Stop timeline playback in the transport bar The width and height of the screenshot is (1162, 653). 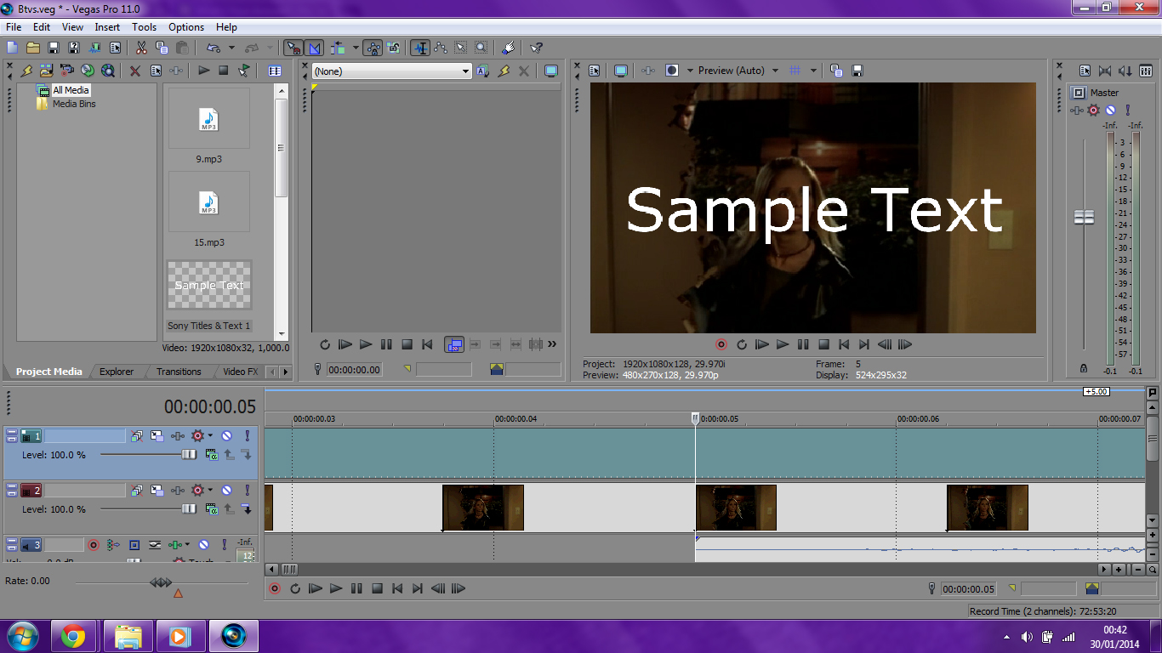tap(377, 588)
